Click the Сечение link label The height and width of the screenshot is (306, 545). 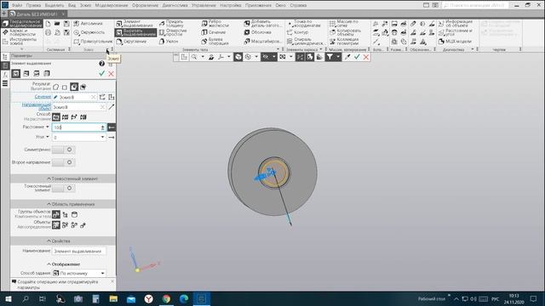tap(43, 97)
